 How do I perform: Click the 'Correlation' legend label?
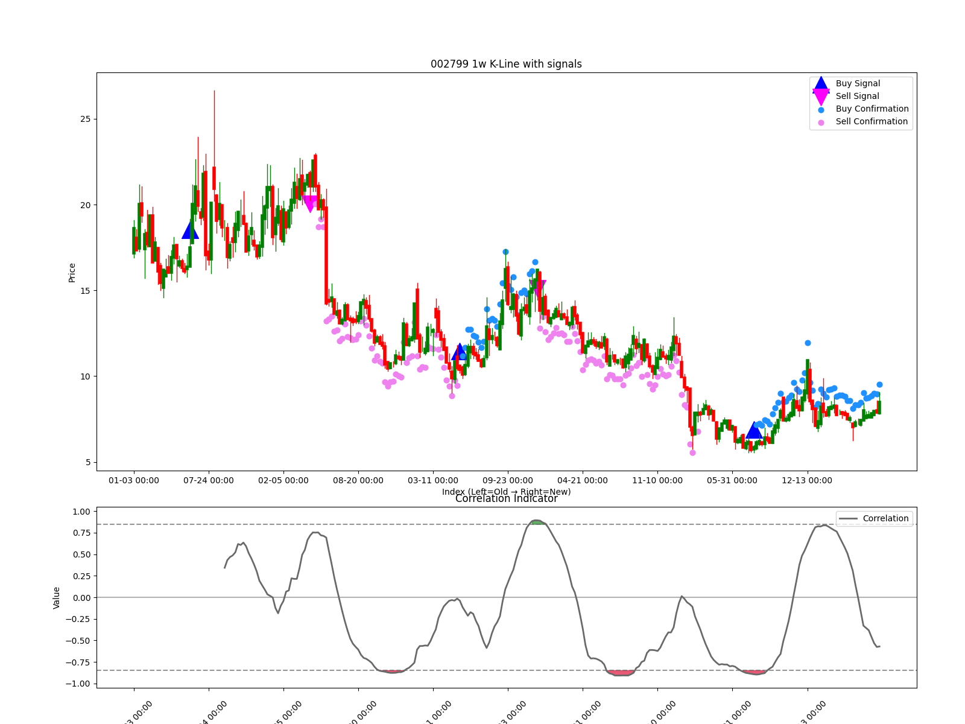pyautogui.click(x=885, y=518)
